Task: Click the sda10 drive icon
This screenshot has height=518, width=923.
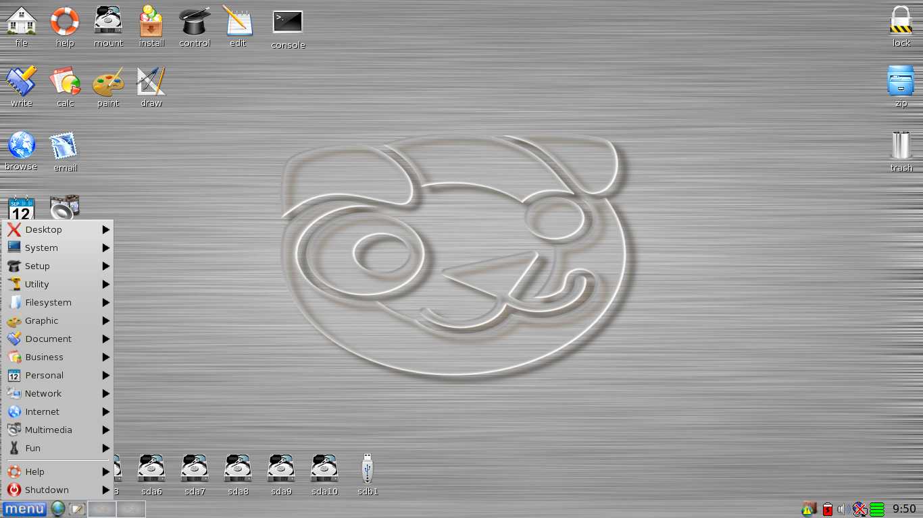Action: point(324,469)
